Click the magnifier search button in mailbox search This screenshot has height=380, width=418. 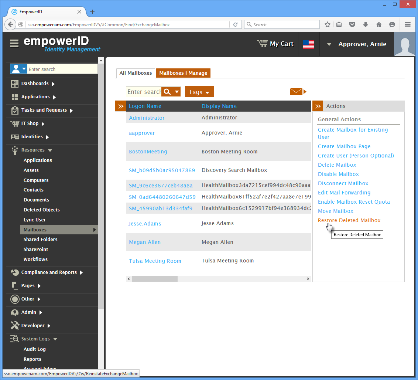click(x=167, y=92)
